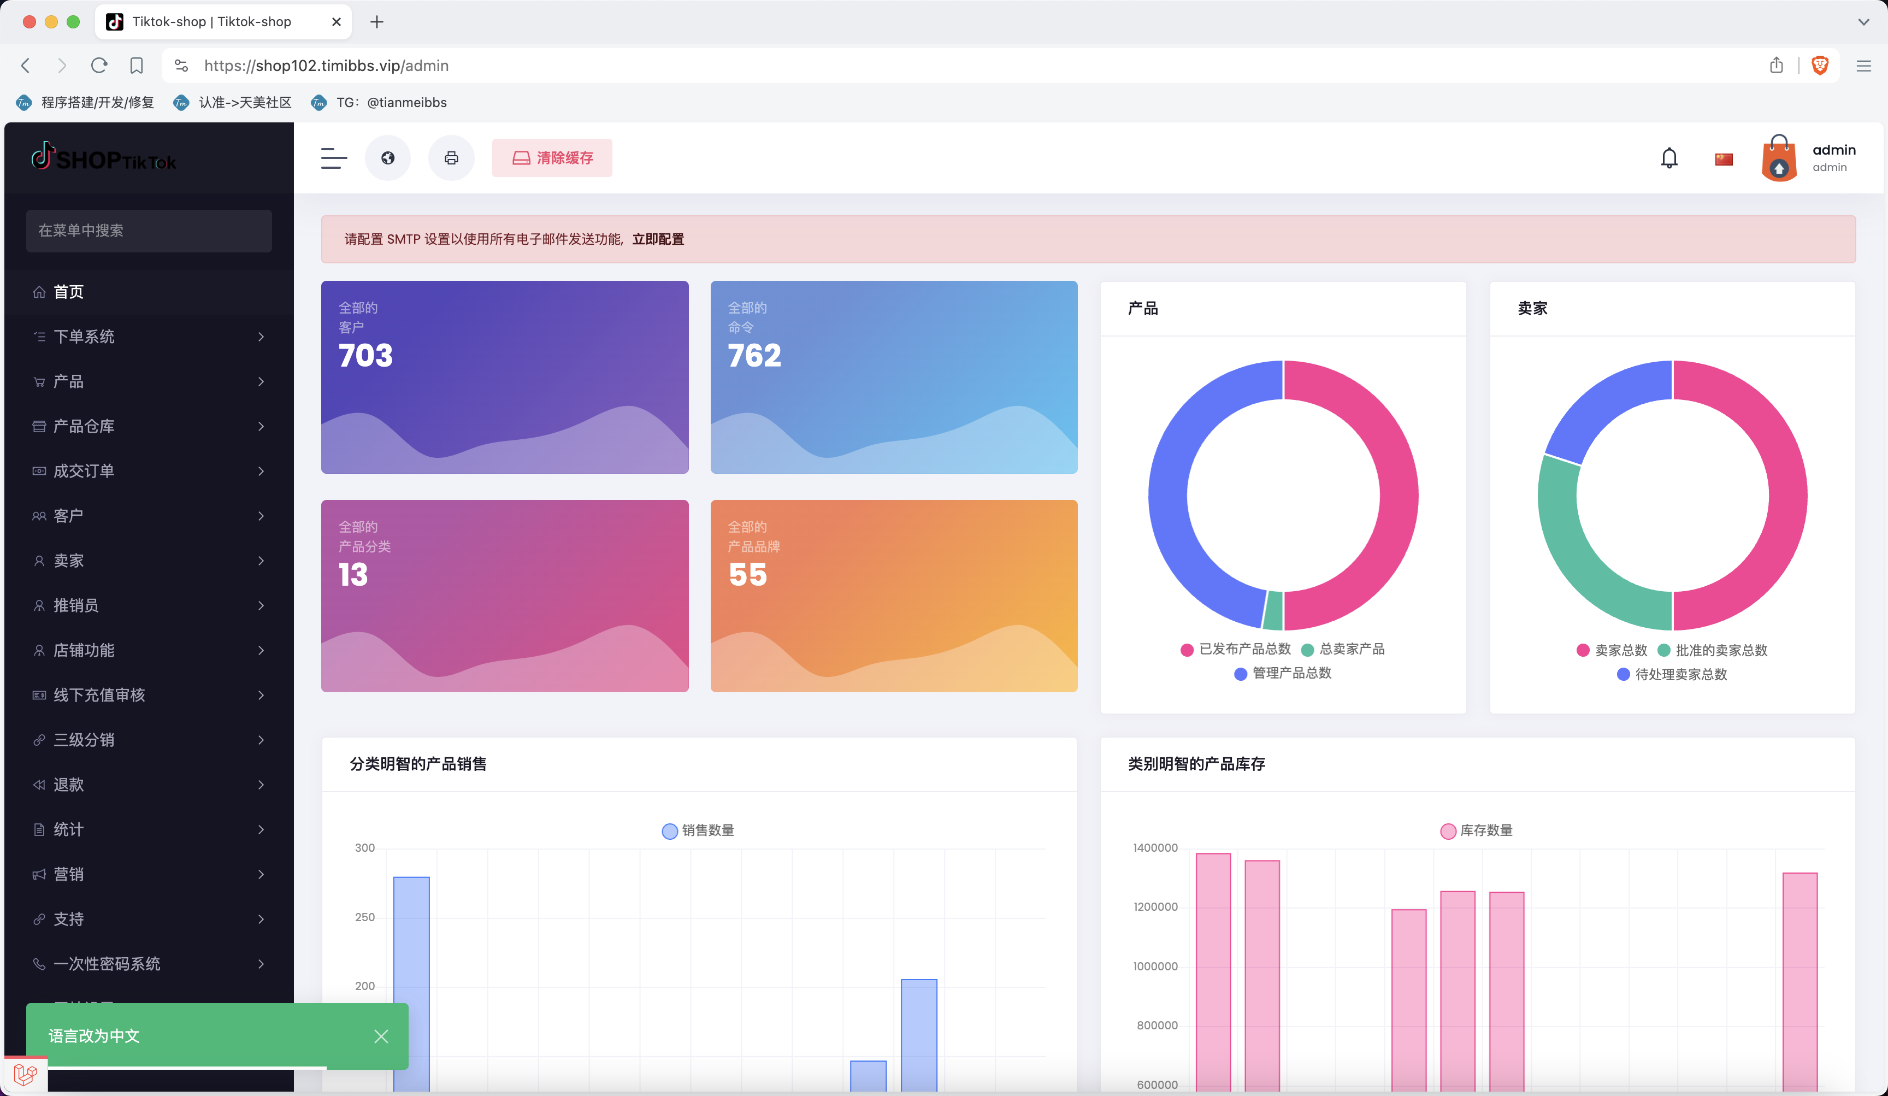Click the Brave shields lion icon
This screenshot has height=1096, width=1888.
tap(1820, 66)
